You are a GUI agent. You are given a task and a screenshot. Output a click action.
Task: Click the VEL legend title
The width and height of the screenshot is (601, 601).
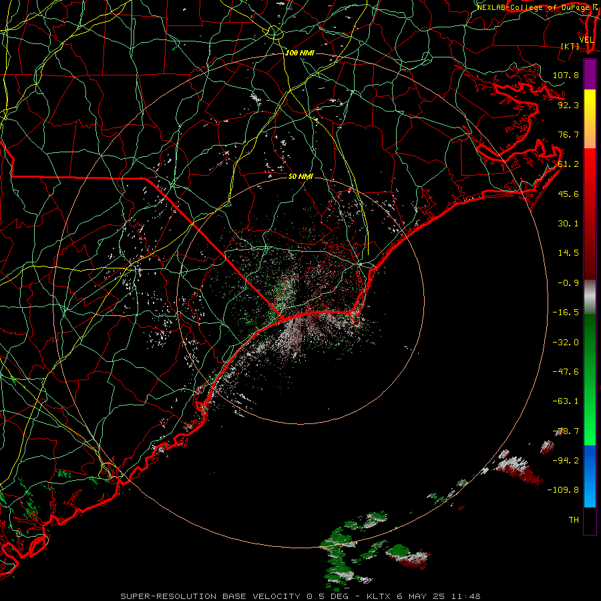[x=586, y=40]
